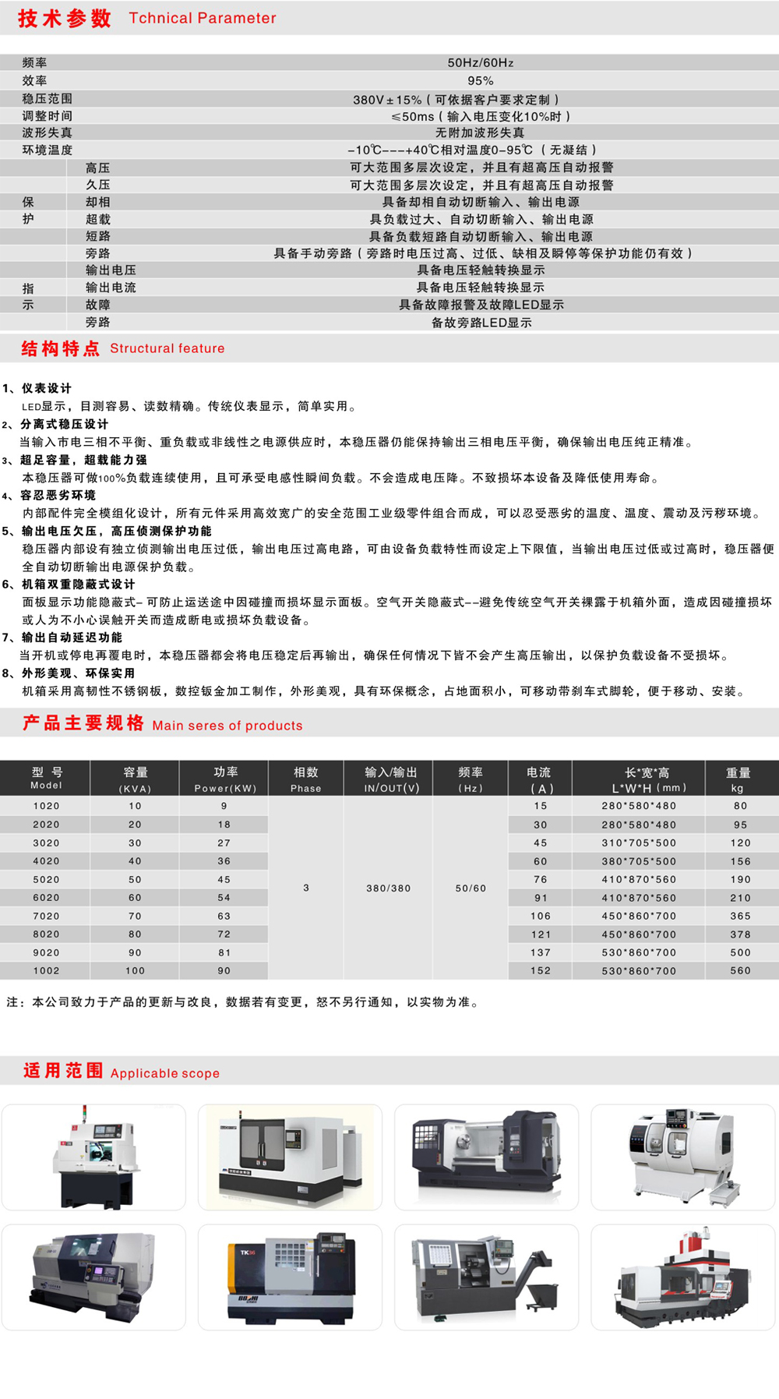Click the 重量 kg column header
Image resolution: width=779 pixels, height=1399 pixels.
click(738, 779)
